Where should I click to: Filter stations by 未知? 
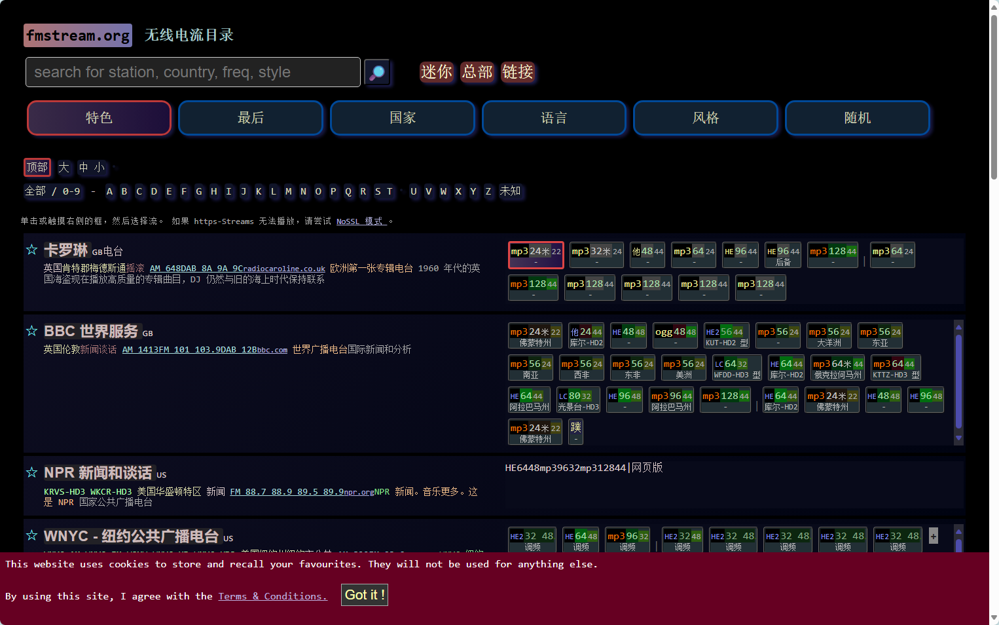510,191
